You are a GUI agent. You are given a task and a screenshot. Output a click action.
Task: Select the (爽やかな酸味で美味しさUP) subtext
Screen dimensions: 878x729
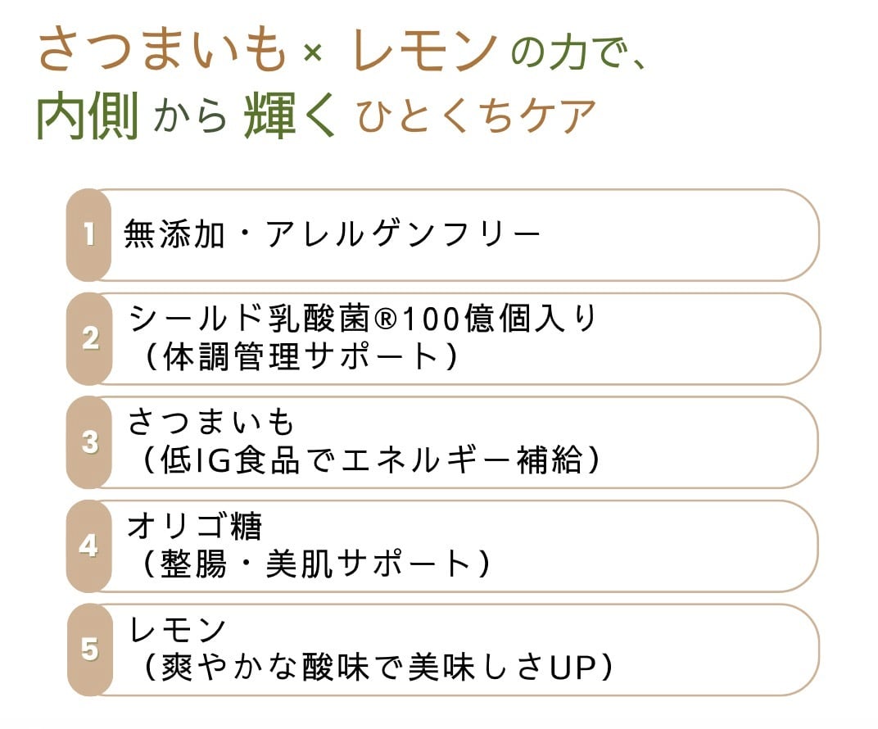(x=377, y=668)
